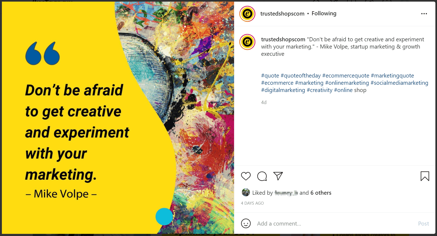
Task: Click trustedshopscom profile picture in header
Action: click(x=247, y=14)
